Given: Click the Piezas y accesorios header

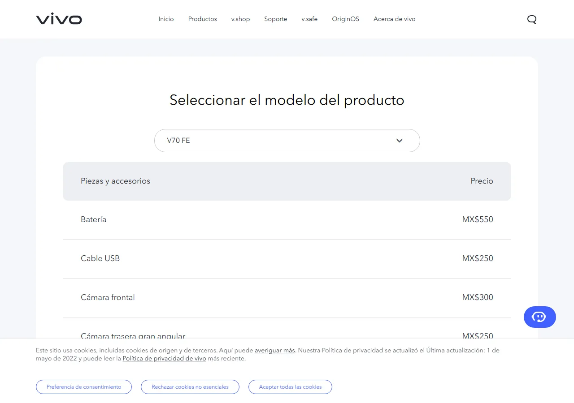Looking at the screenshot, I should [116, 181].
